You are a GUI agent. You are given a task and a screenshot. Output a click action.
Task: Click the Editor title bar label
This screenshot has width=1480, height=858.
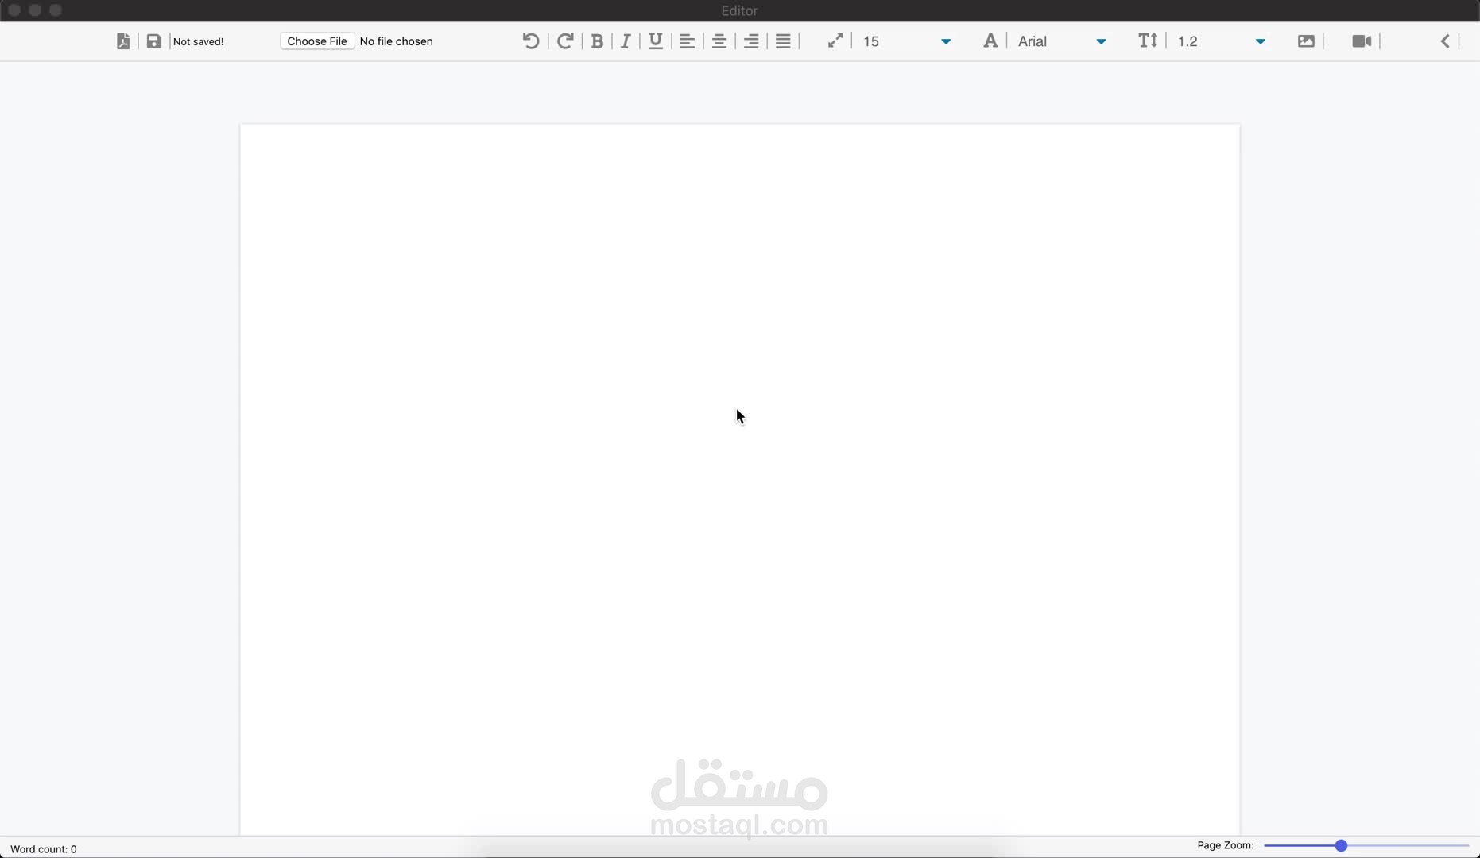click(738, 10)
